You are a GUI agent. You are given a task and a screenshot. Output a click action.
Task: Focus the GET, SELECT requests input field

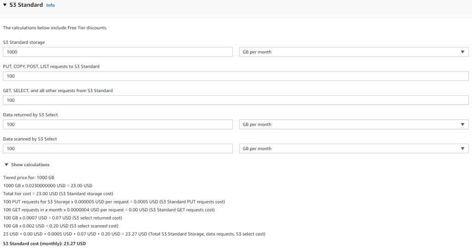click(x=236, y=100)
